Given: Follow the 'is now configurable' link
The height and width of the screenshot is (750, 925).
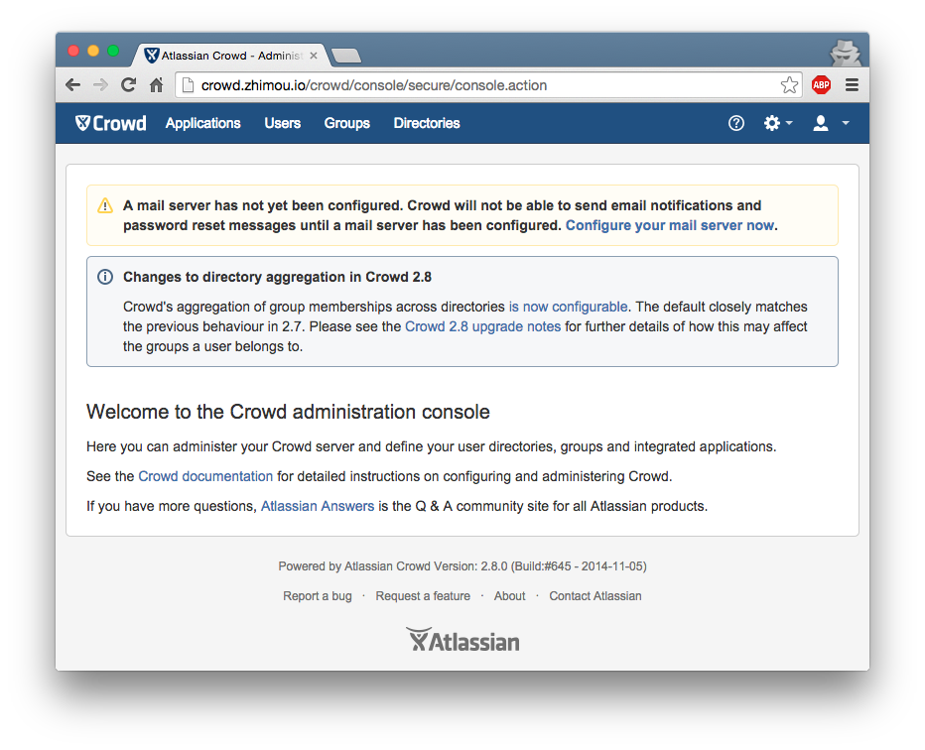Looking at the screenshot, I should [568, 307].
